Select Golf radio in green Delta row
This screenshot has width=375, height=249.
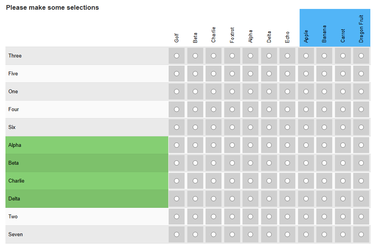point(177,199)
